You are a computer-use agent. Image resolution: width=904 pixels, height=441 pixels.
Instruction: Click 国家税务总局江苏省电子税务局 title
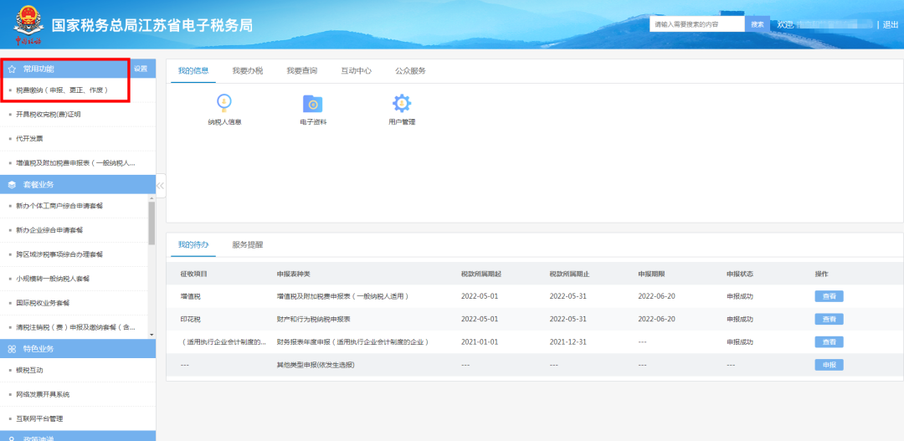point(152,25)
